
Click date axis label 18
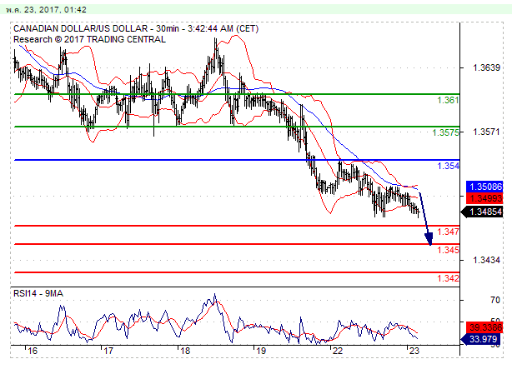click(185, 351)
